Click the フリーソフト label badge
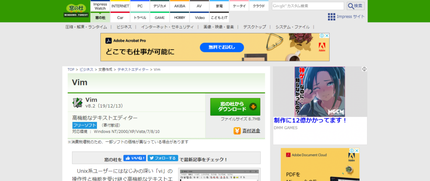 [85, 125]
